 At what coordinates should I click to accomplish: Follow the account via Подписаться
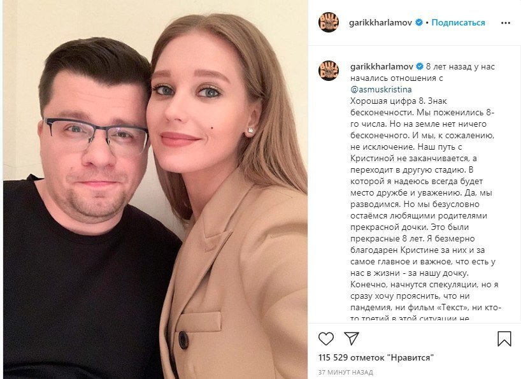(x=458, y=22)
